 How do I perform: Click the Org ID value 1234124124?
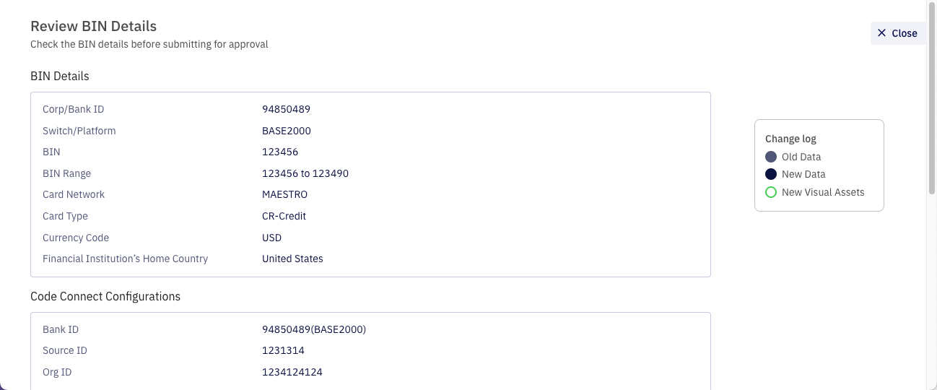tap(292, 372)
